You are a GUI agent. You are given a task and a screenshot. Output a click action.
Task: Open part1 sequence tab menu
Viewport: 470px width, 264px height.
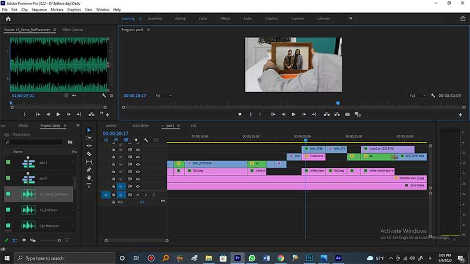click(x=179, y=126)
